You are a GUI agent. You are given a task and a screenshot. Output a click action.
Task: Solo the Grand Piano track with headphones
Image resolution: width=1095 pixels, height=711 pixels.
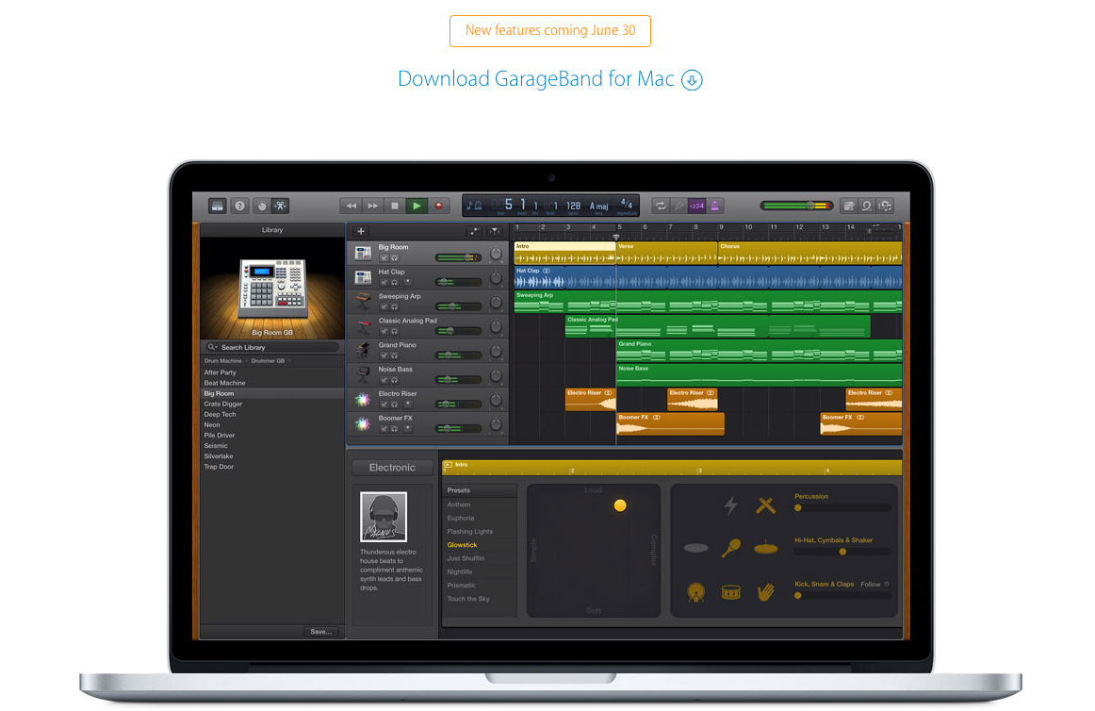(395, 355)
